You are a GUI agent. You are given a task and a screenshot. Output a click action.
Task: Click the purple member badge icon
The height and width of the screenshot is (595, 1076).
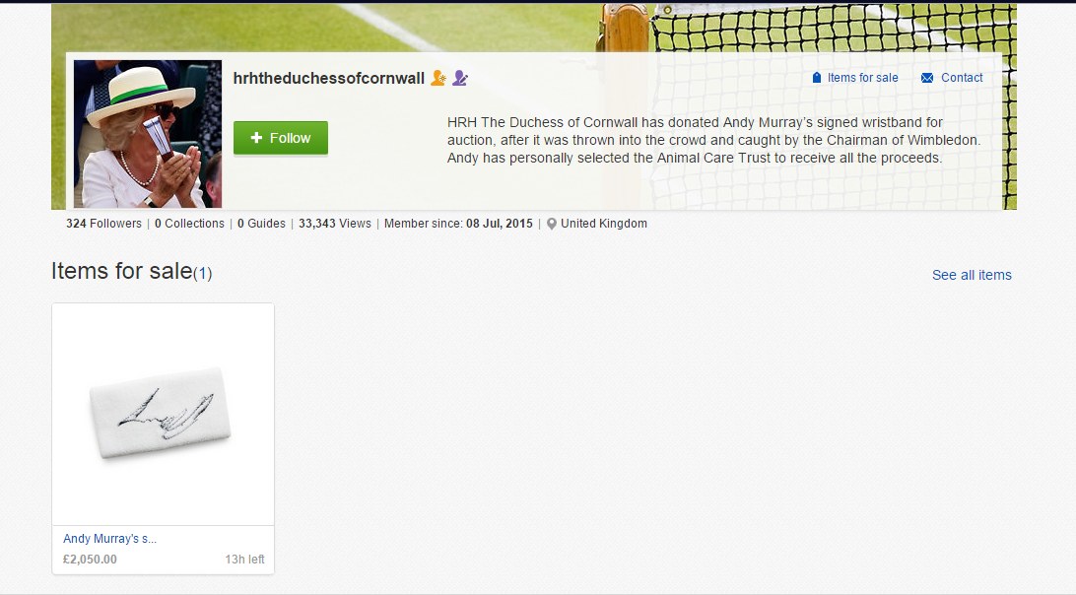tap(460, 78)
